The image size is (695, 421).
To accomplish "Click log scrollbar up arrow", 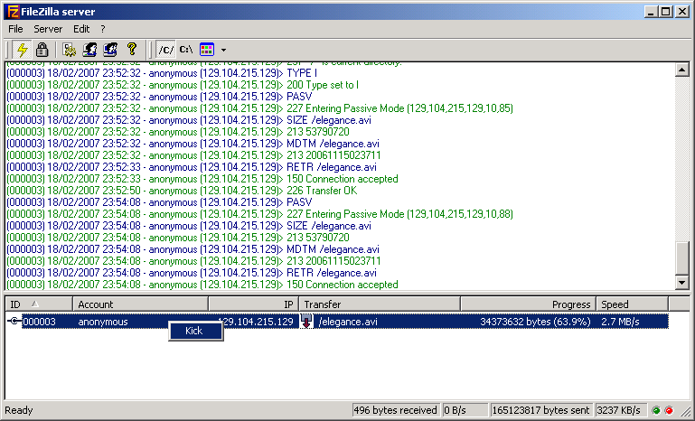I will (x=681, y=70).
